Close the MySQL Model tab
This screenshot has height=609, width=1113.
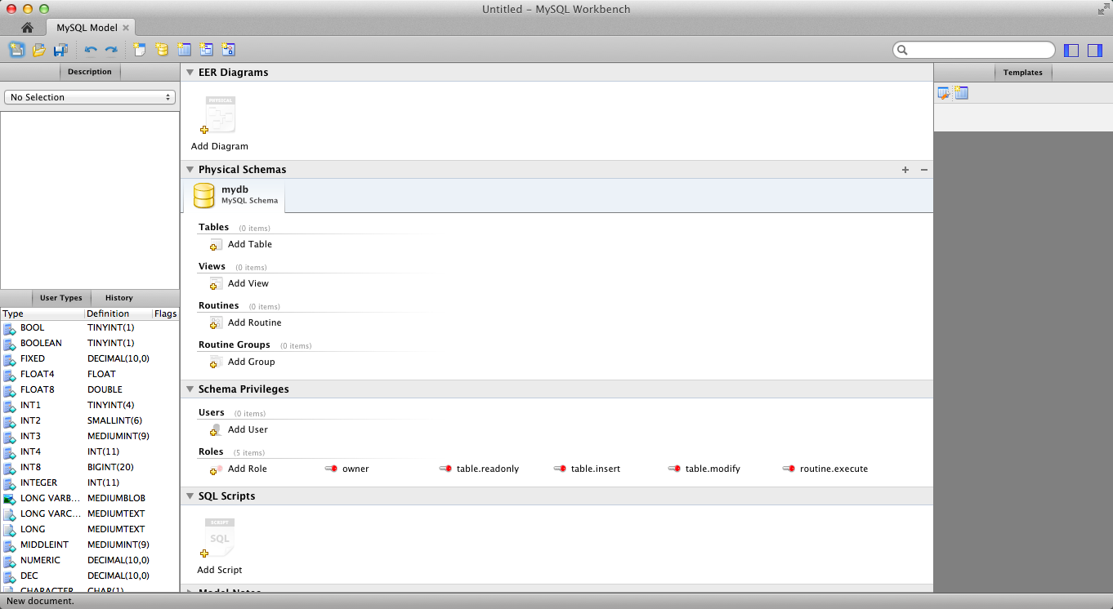coord(126,28)
